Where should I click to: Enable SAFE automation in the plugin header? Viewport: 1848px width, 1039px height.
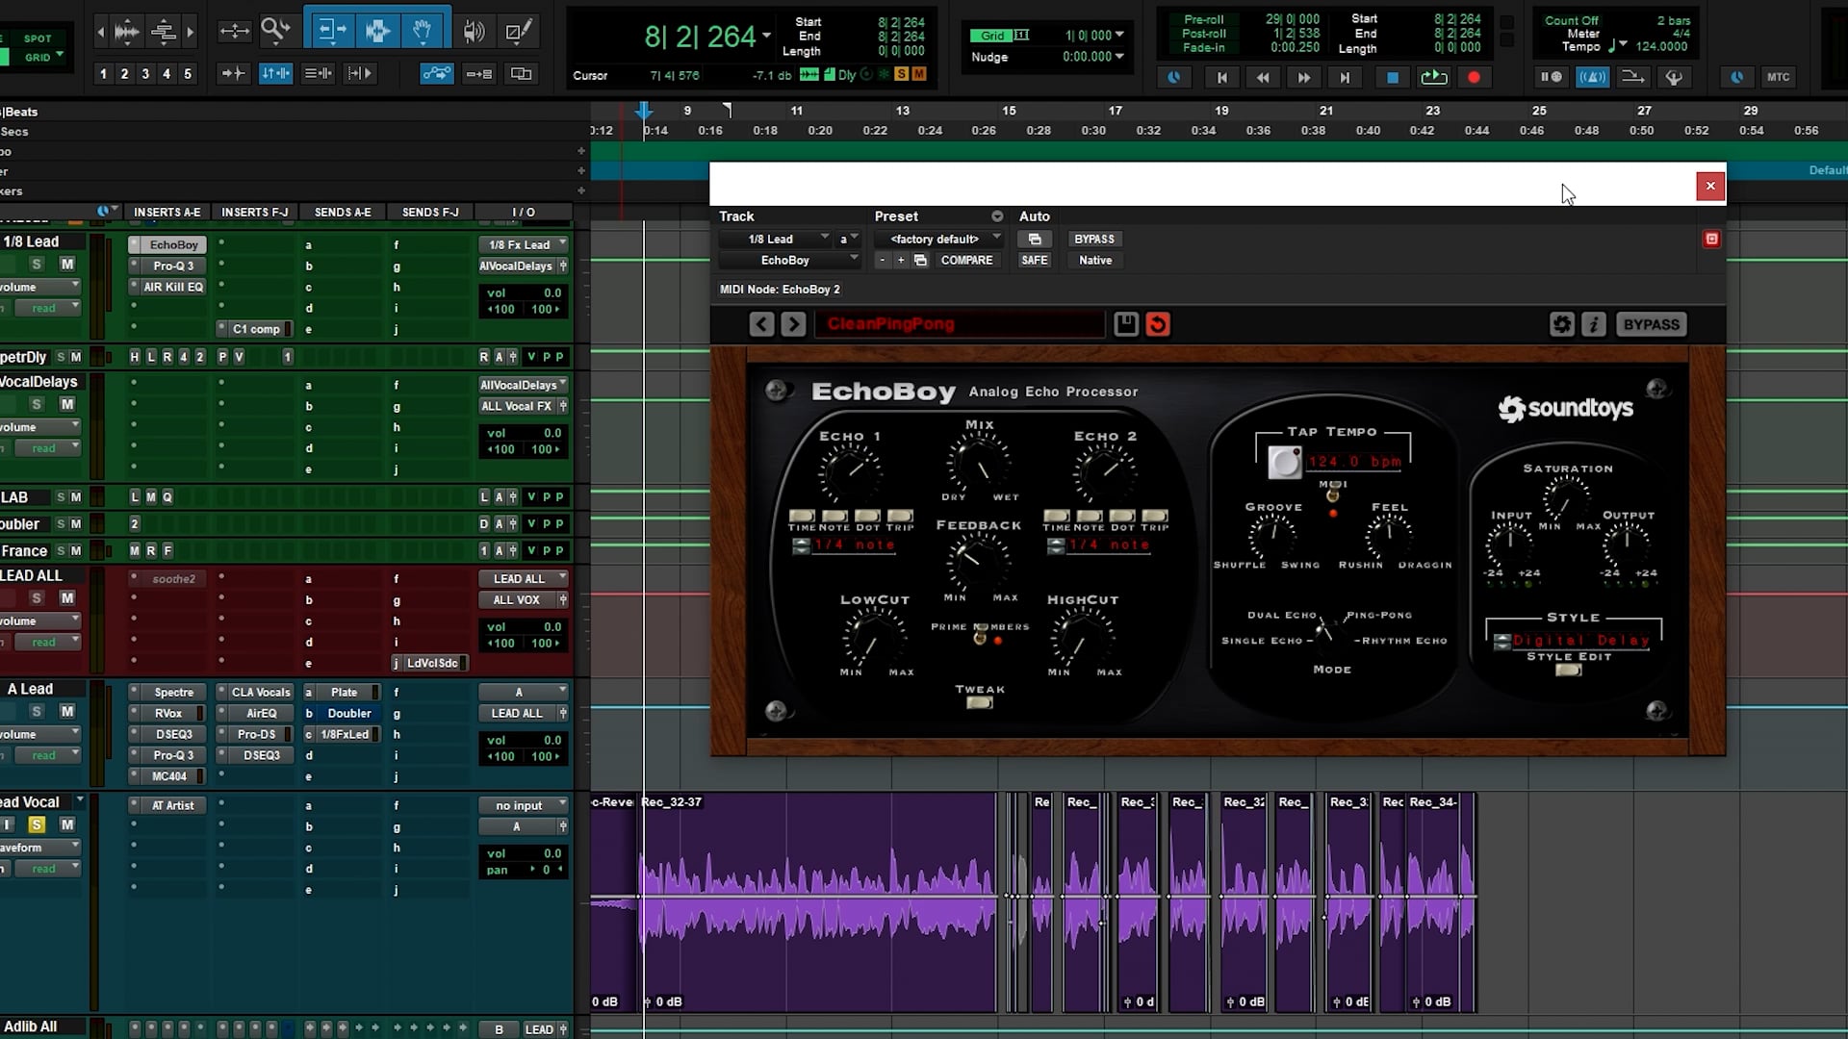click(x=1034, y=260)
